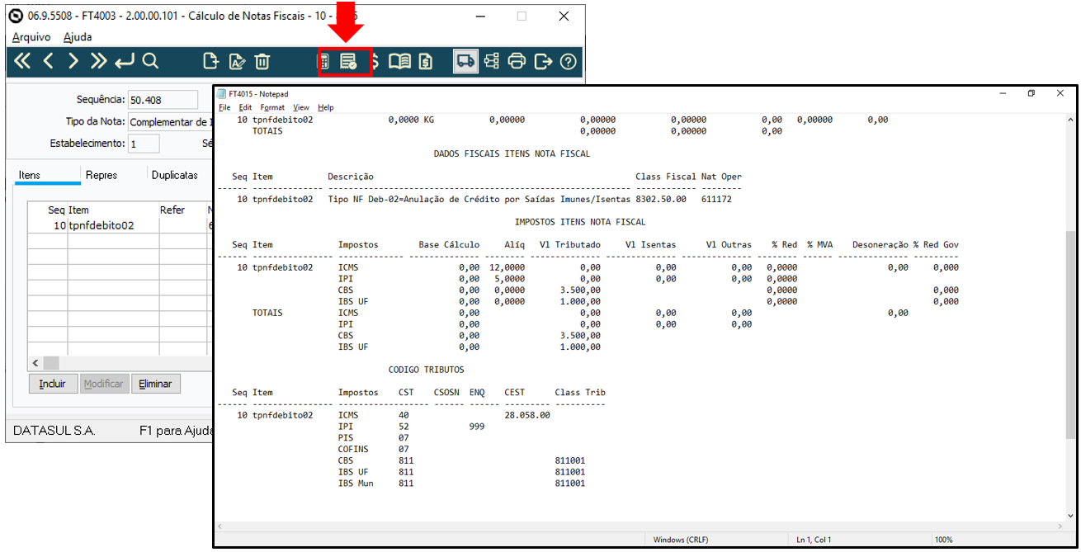Click the Estabelecimento field
Viewport: 1081px width, 552px height.
coord(144,144)
